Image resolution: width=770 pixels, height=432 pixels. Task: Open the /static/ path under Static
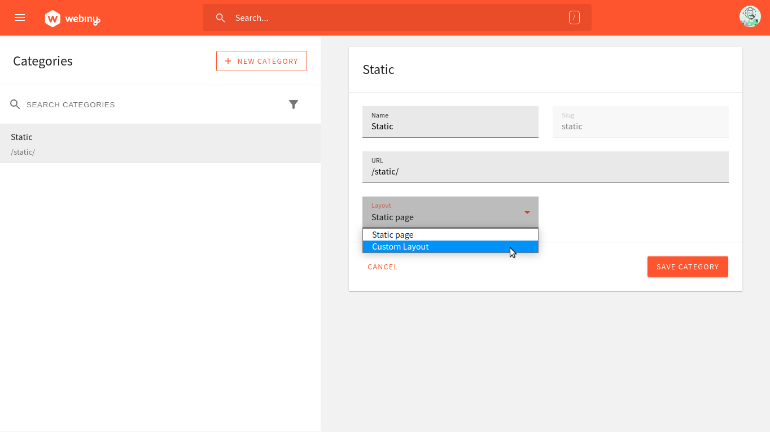click(23, 151)
